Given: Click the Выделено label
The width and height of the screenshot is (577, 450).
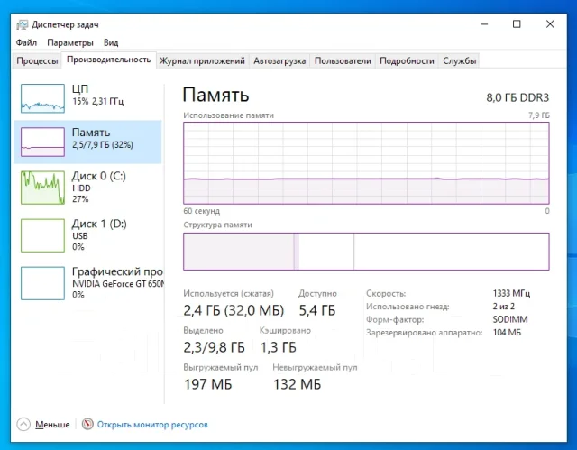Looking at the screenshot, I should click(x=203, y=330).
